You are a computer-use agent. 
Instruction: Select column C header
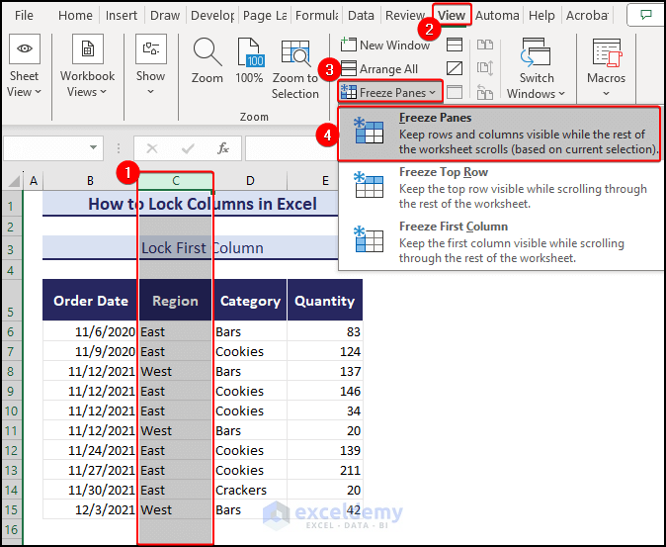click(x=176, y=181)
